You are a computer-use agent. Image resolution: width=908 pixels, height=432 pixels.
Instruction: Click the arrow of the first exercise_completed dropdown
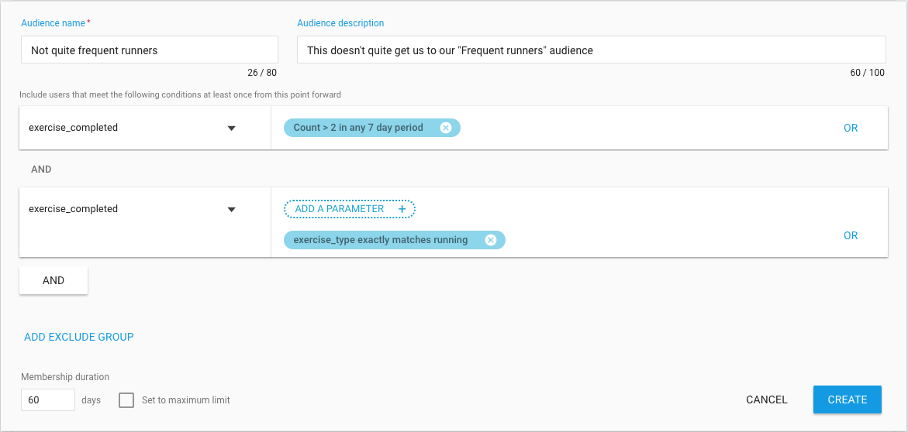tap(232, 129)
